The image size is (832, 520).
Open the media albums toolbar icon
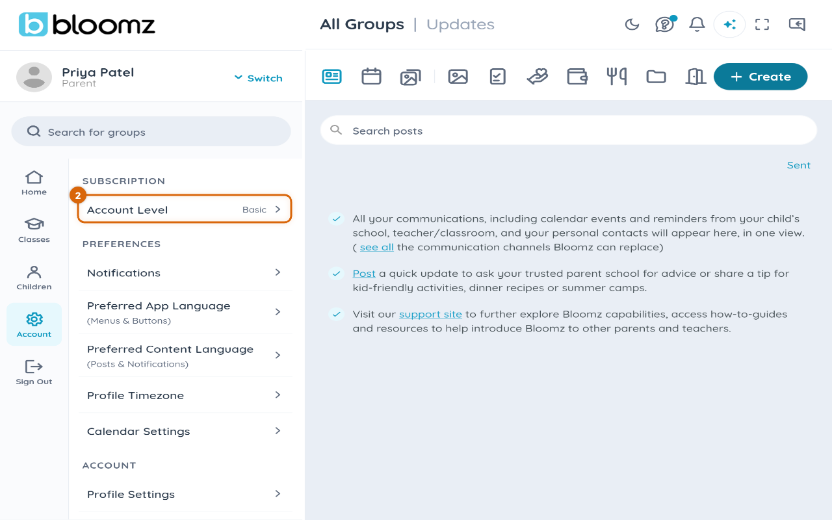(410, 77)
